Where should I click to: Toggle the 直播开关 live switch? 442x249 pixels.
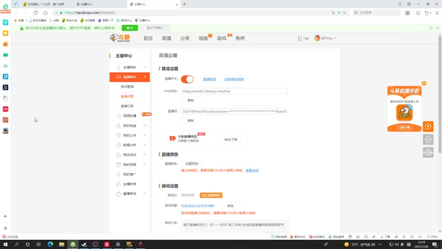(x=187, y=79)
